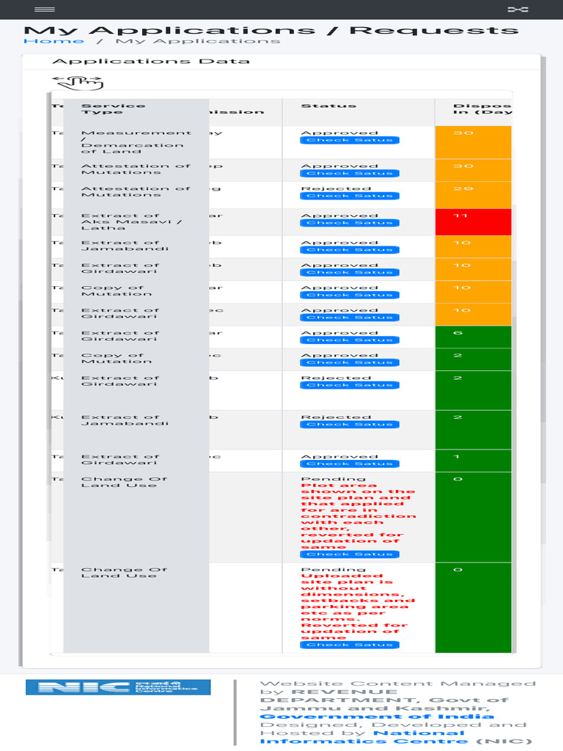The height and width of the screenshot is (751, 563).
Task: Click 'Website Content Managed by REVENUE DEPARTMENT' footer text
Action: click(x=398, y=696)
